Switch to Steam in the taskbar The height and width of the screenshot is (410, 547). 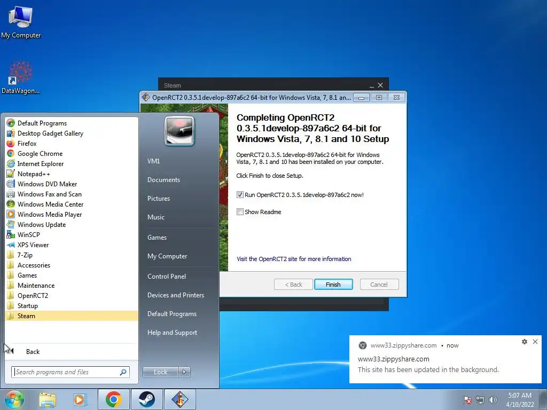[x=146, y=399]
